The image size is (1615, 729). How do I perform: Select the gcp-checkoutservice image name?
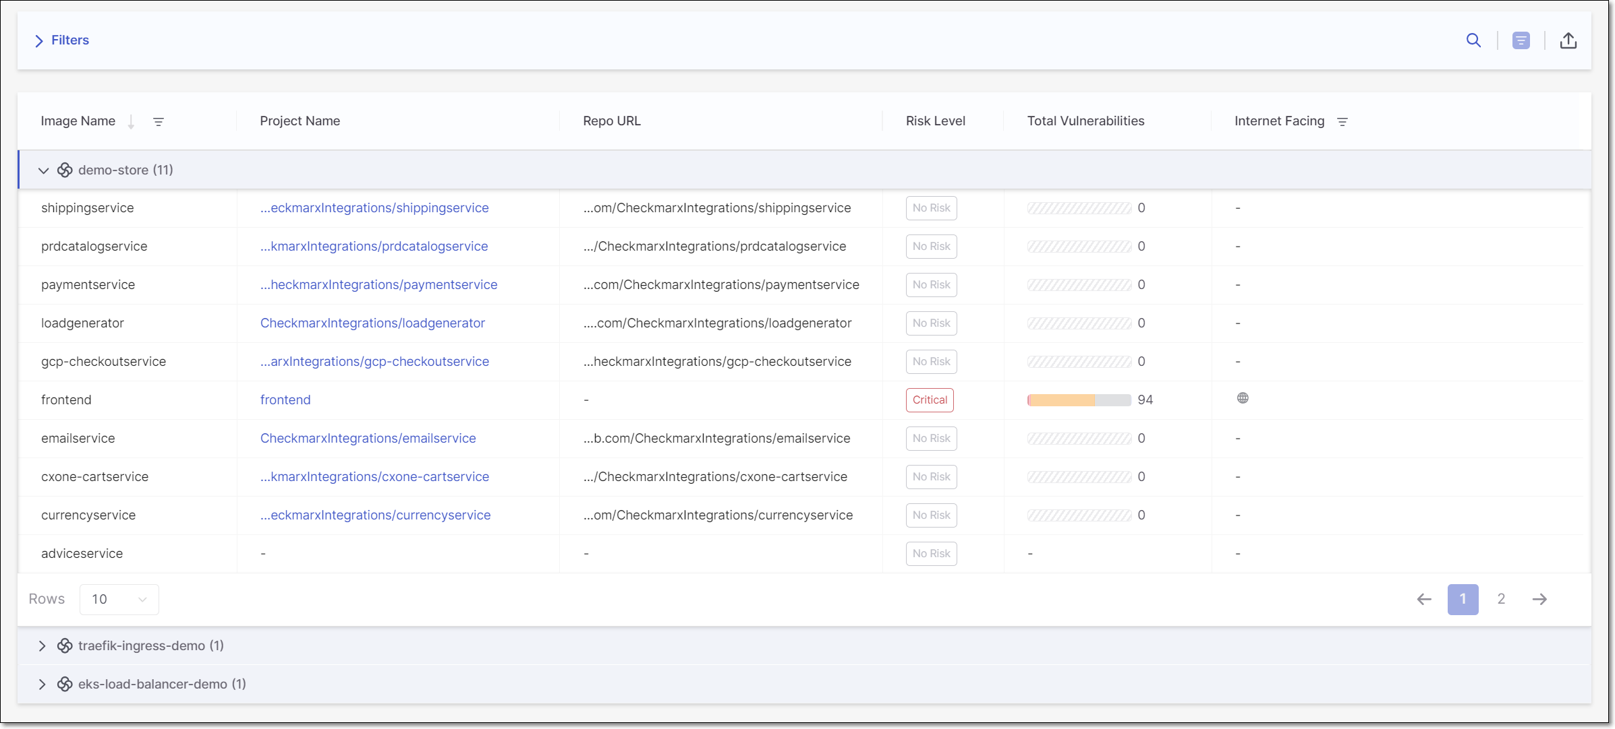[x=103, y=362]
